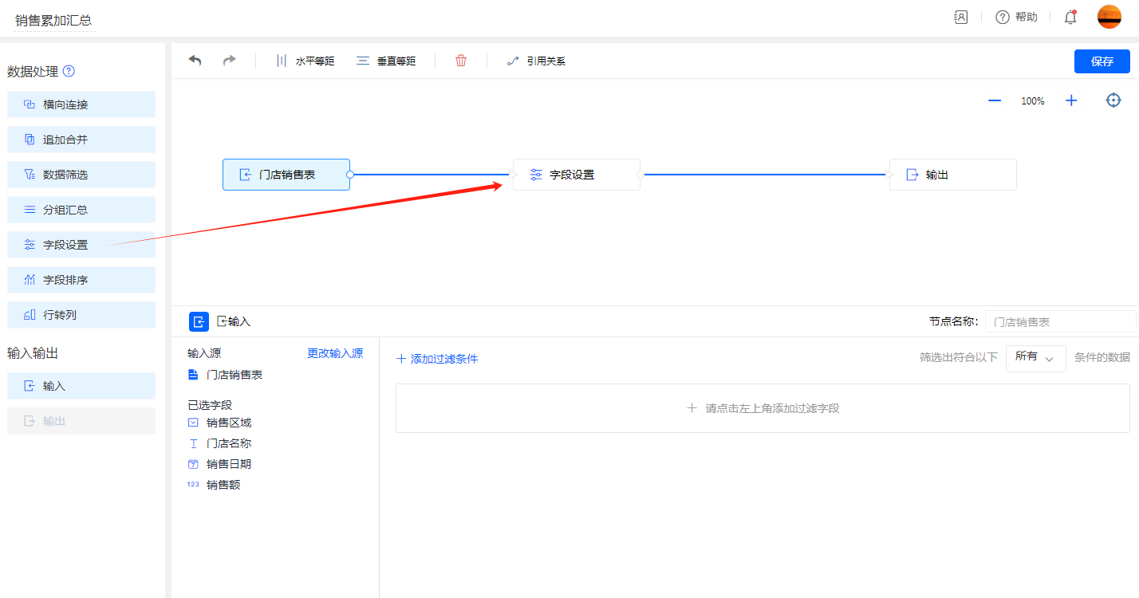Select the 门店销售表 node on canvas
Viewport: 1139px width, 598px height.
click(286, 175)
